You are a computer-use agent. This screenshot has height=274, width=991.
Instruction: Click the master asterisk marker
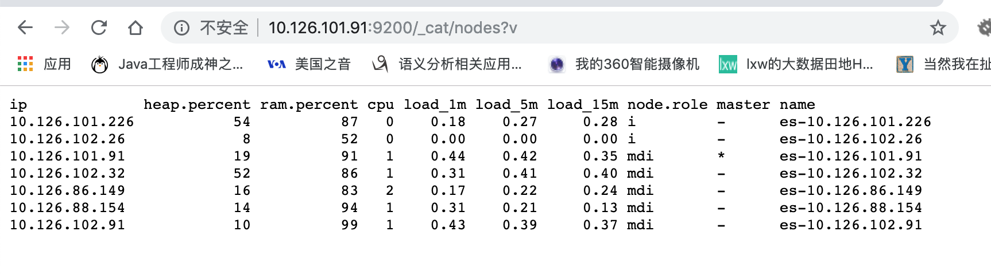tap(721, 156)
